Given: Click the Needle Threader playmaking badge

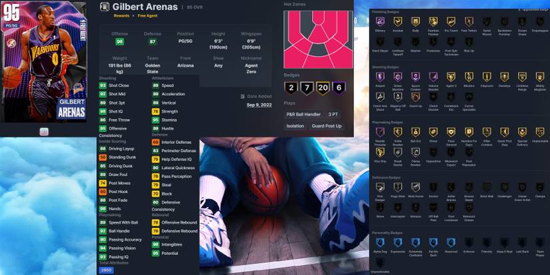Looking at the screenshot, I should tap(380, 133).
